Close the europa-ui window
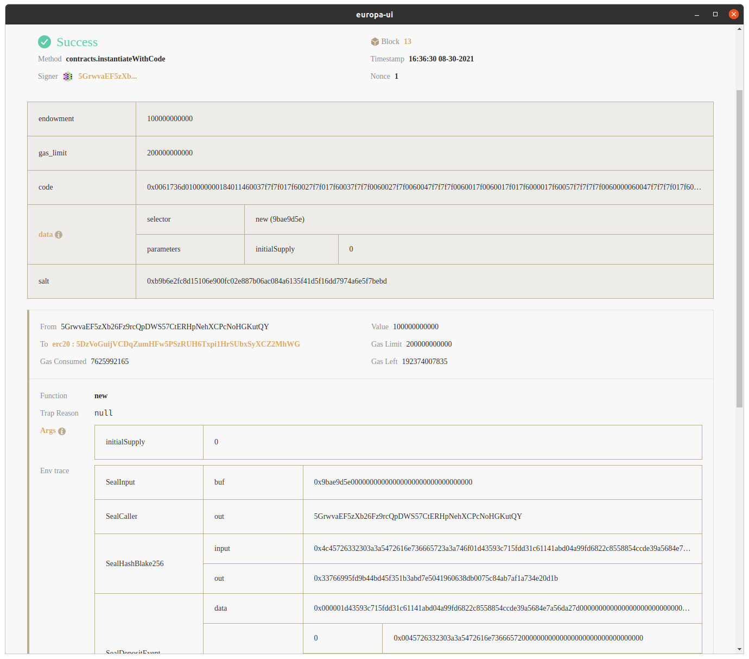The height and width of the screenshot is (659, 749). coord(734,15)
